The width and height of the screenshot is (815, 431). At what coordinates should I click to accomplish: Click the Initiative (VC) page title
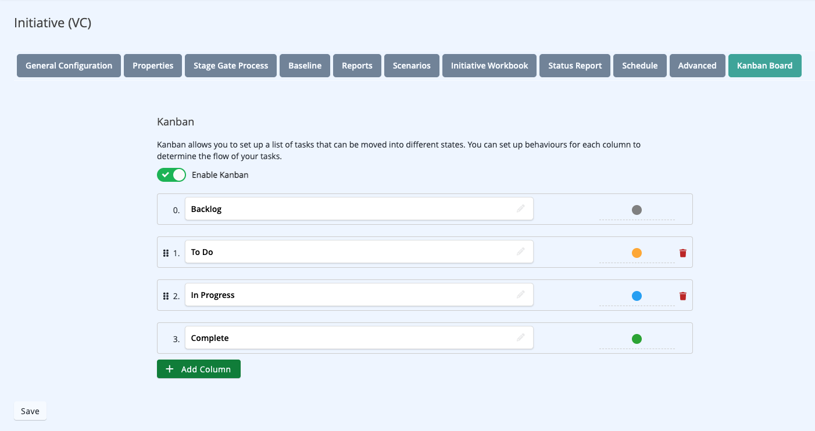(x=53, y=23)
